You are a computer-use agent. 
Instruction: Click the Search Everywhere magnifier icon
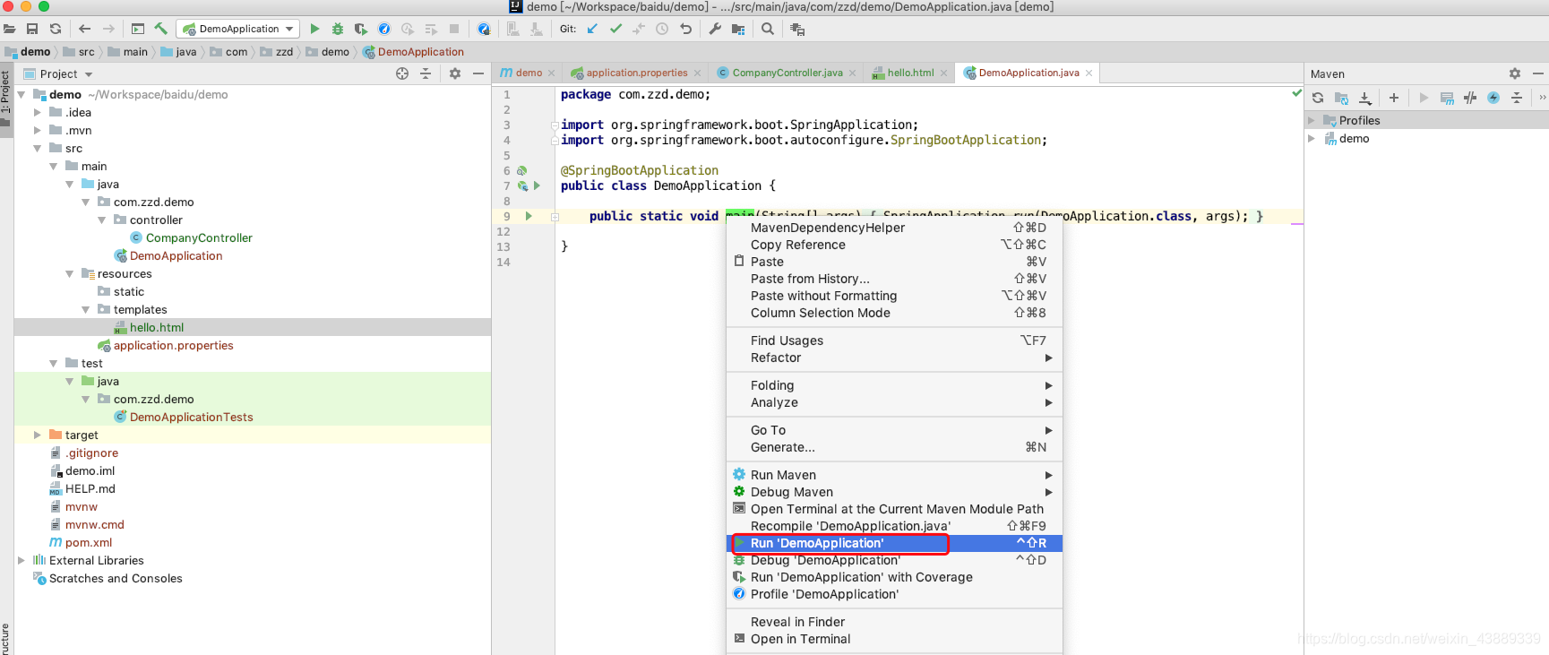[x=768, y=29]
